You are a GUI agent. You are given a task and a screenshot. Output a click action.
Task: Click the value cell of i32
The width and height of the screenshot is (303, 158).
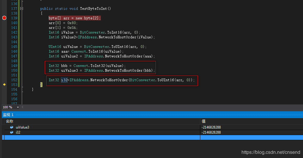coord(211,132)
